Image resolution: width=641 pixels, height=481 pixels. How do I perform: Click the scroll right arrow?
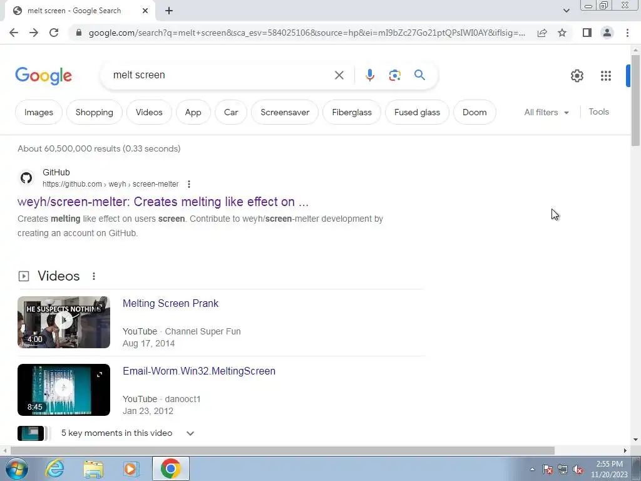pos(625,451)
